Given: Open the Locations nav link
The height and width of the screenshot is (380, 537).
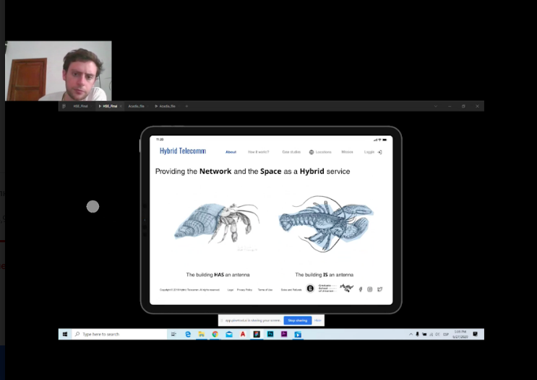Looking at the screenshot, I should 323,152.
